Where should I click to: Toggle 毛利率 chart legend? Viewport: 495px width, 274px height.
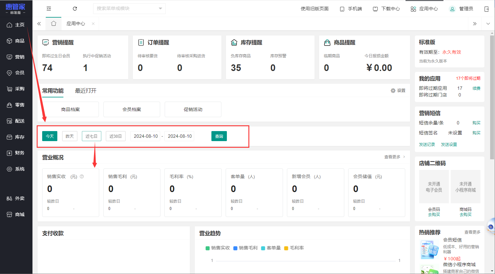(x=294, y=248)
